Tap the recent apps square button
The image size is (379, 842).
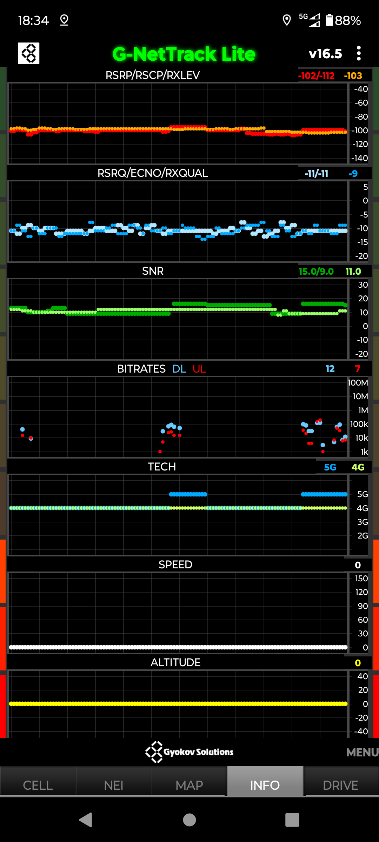click(292, 820)
